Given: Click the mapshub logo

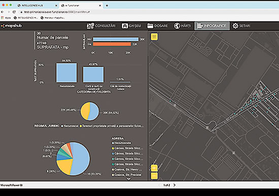Looking at the screenshot, I should [x=11, y=26].
